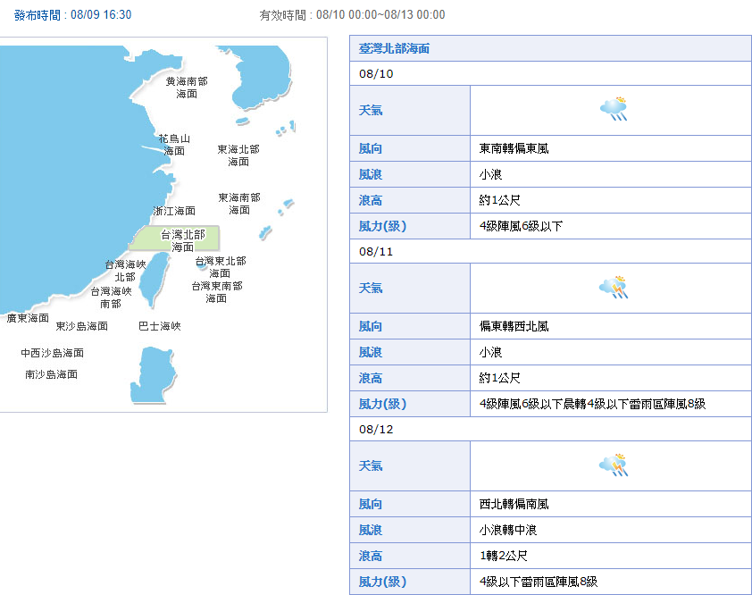This screenshot has height=595, width=752.
Task: Click the 發布時間 label at top
Action: coord(38,15)
